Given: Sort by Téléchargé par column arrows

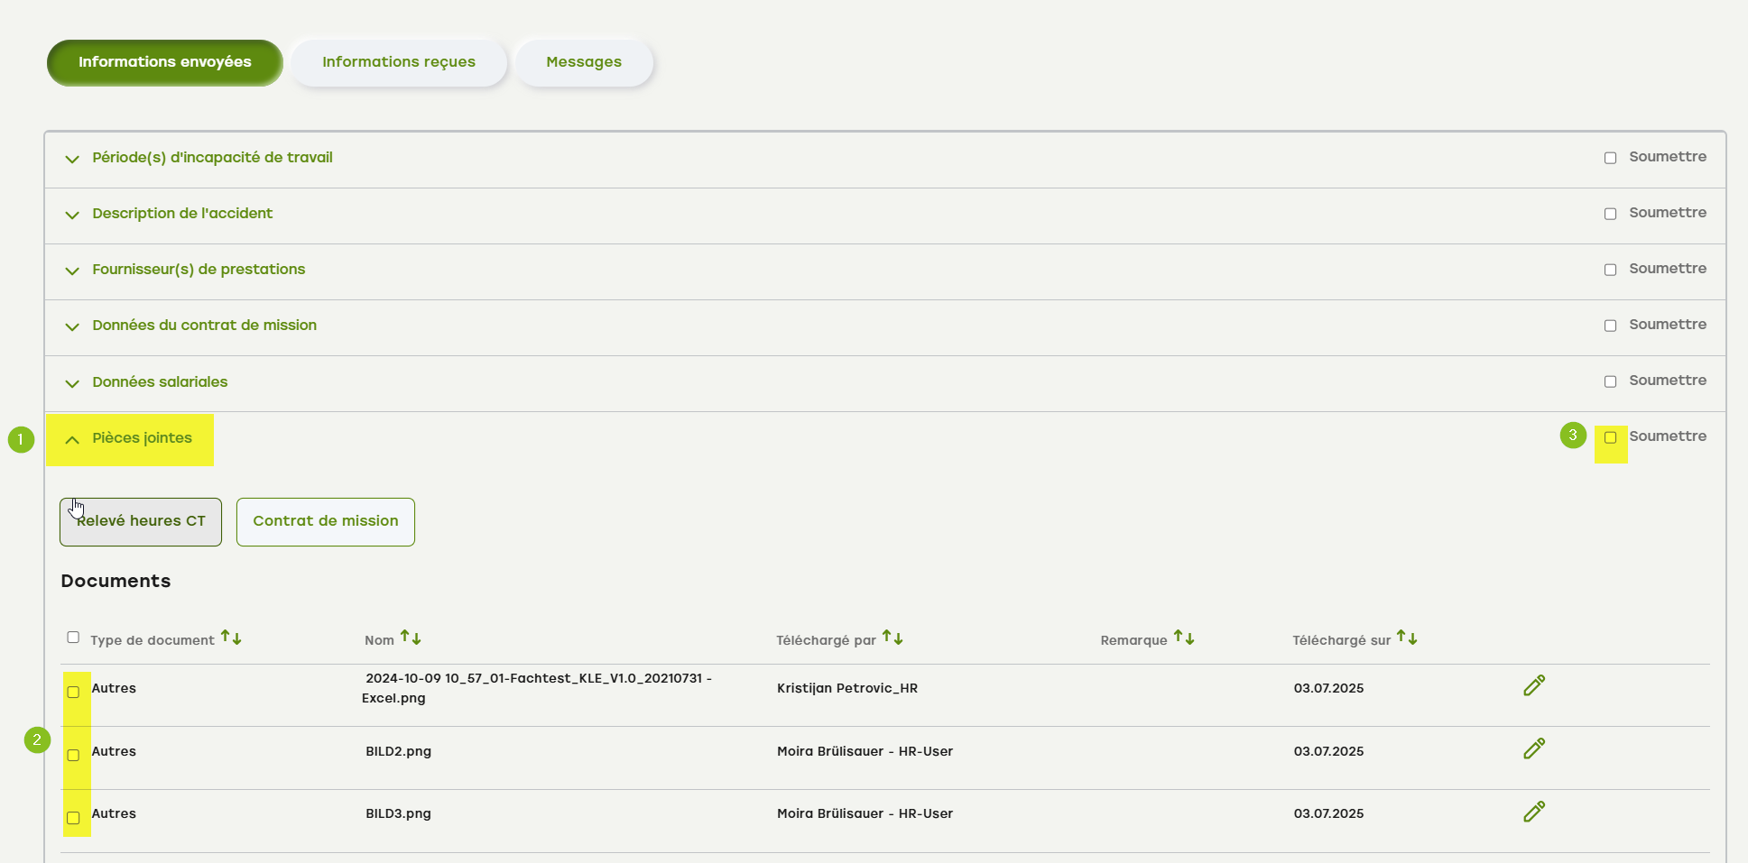Looking at the screenshot, I should click(892, 638).
